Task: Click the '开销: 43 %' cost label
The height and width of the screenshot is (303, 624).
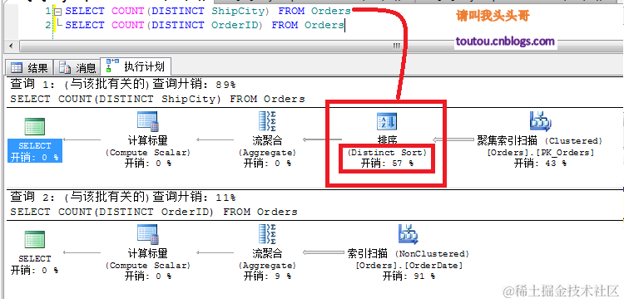Action: pyautogui.click(x=540, y=164)
